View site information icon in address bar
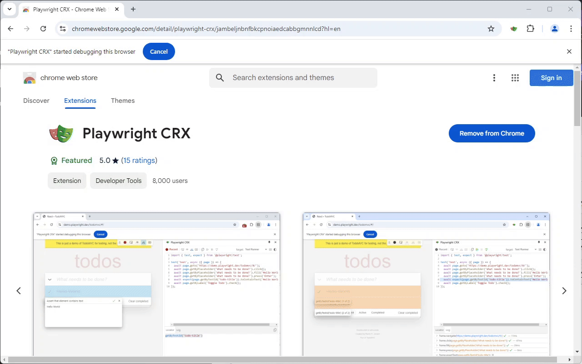 [63, 29]
